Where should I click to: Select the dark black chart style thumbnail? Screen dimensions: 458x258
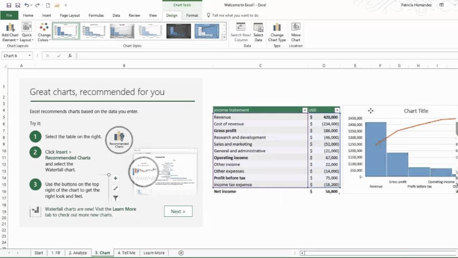pyautogui.click(x=178, y=31)
